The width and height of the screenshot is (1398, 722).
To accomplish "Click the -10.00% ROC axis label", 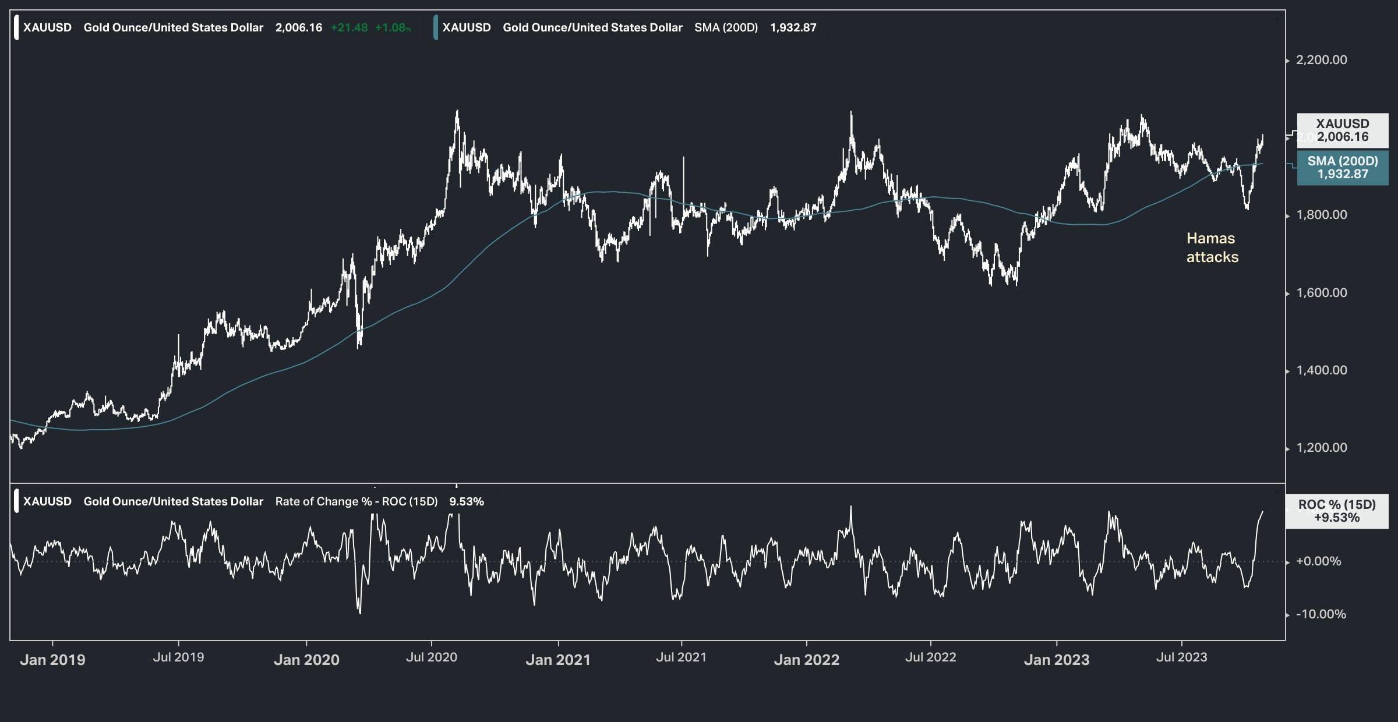I will tap(1321, 614).
